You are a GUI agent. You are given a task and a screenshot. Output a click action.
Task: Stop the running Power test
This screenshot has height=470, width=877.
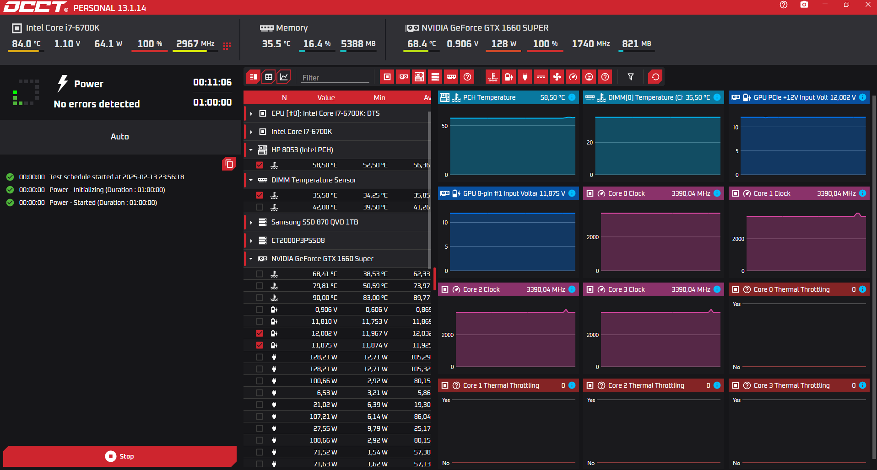click(x=120, y=456)
